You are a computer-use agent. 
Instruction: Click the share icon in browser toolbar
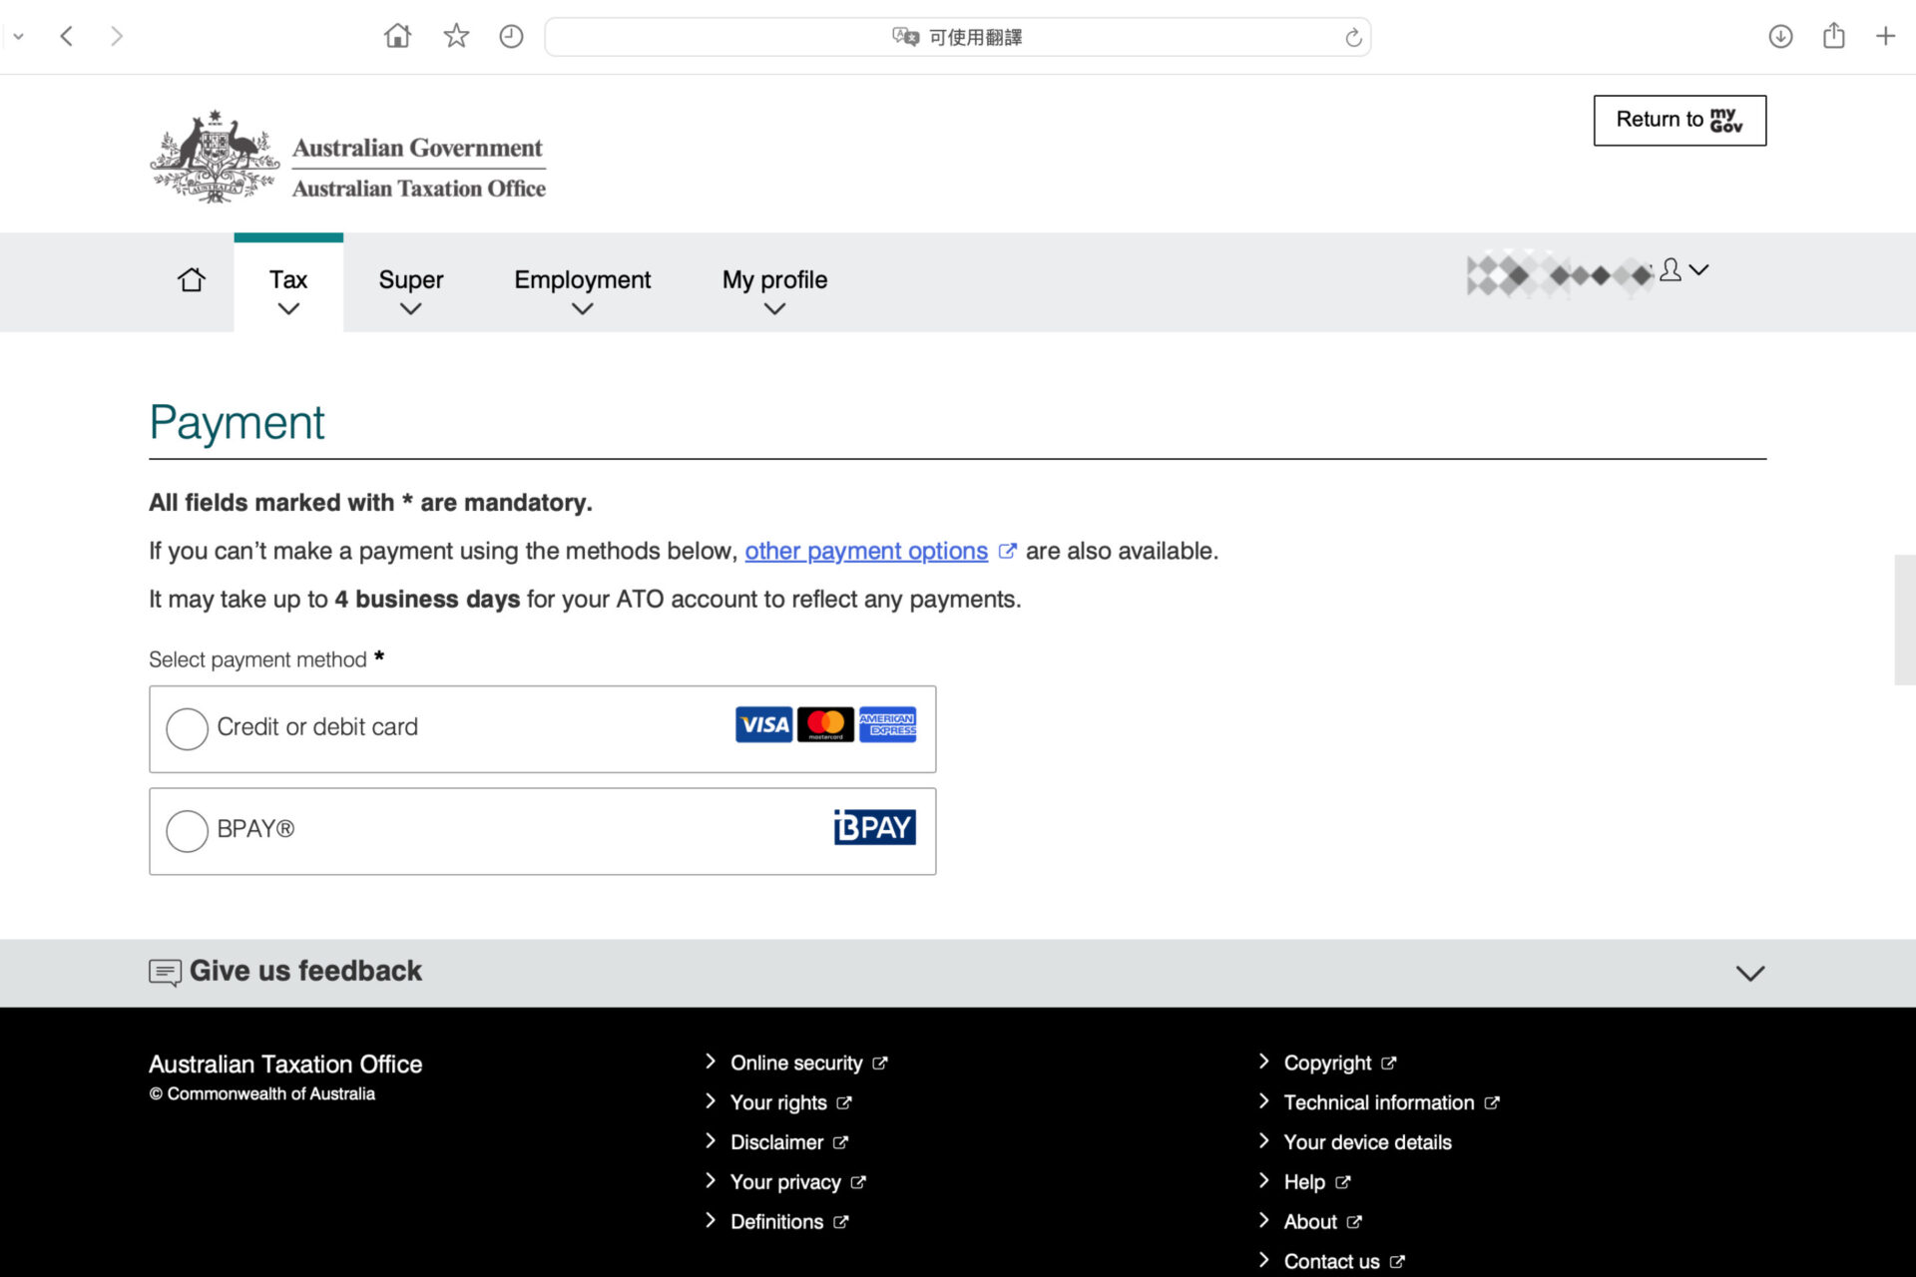pyautogui.click(x=1833, y=37)
